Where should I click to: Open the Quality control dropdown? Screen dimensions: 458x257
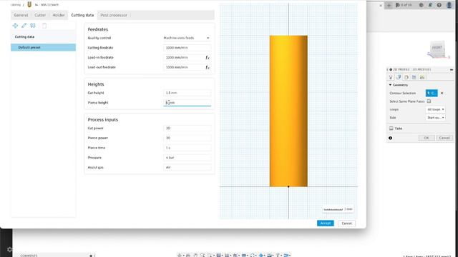coord(186,38)
